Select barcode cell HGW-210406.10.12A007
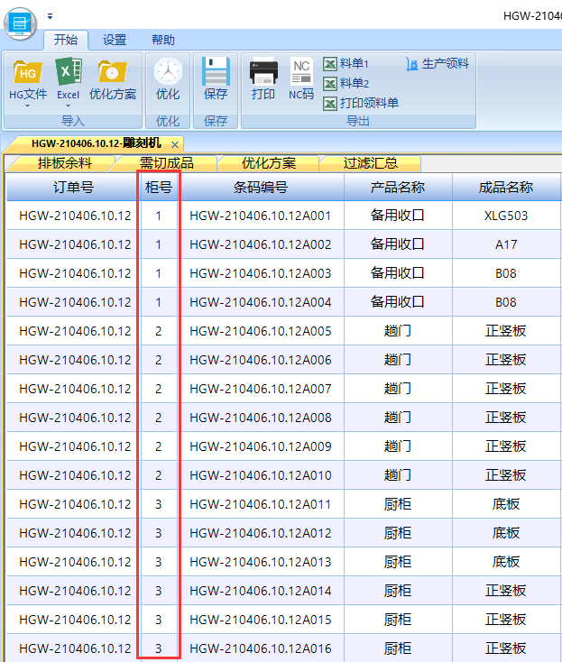Screen dimensions: 562x662 click(261, 389)
